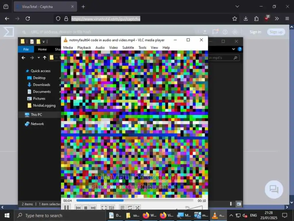Go back in File Explorer
Image resolution: width=294 pixels, height=221 pixels.
(24, 58)
